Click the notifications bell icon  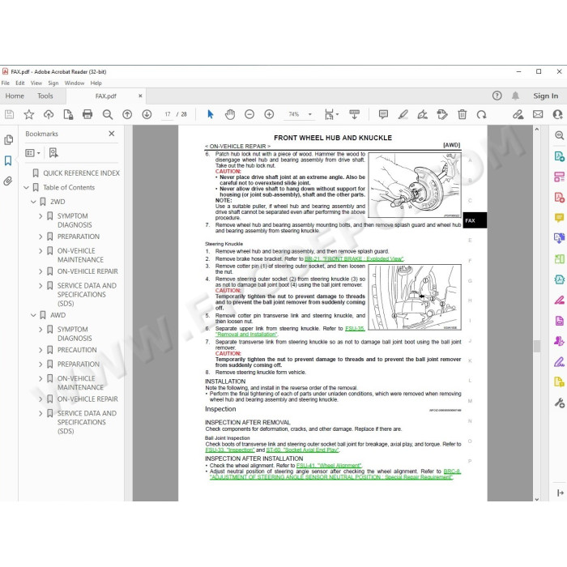coord(515,96)
